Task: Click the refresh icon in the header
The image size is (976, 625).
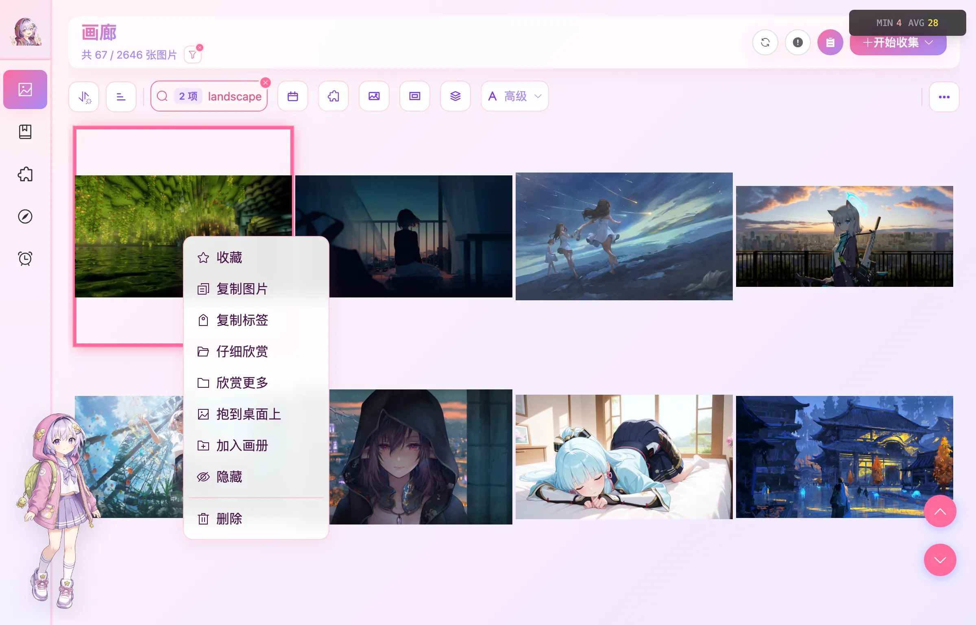Action: pyautogui.click(x=765, y=42)
